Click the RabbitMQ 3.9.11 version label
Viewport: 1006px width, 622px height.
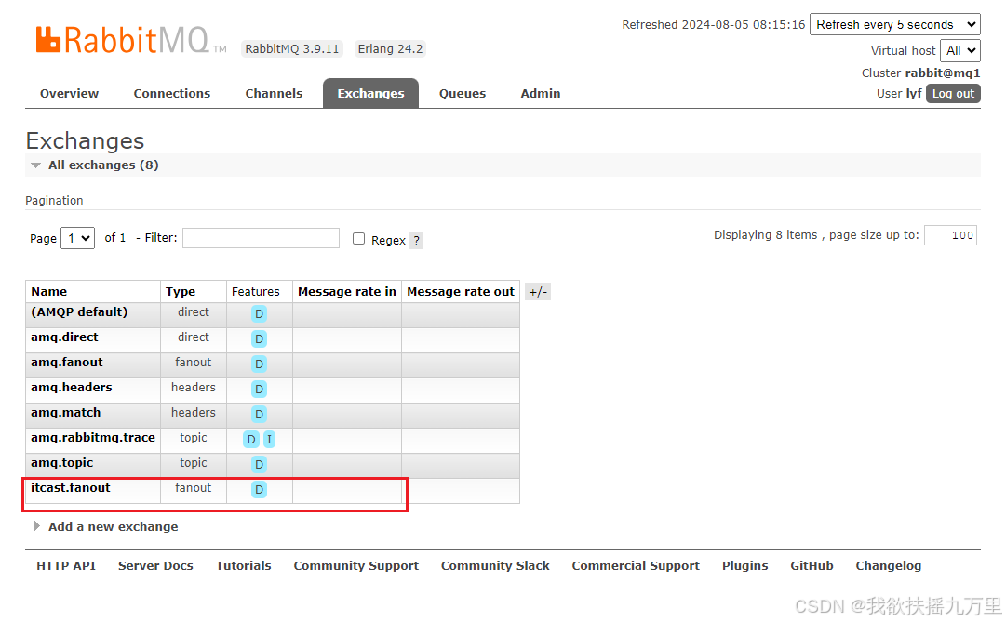tap(292, 48)
